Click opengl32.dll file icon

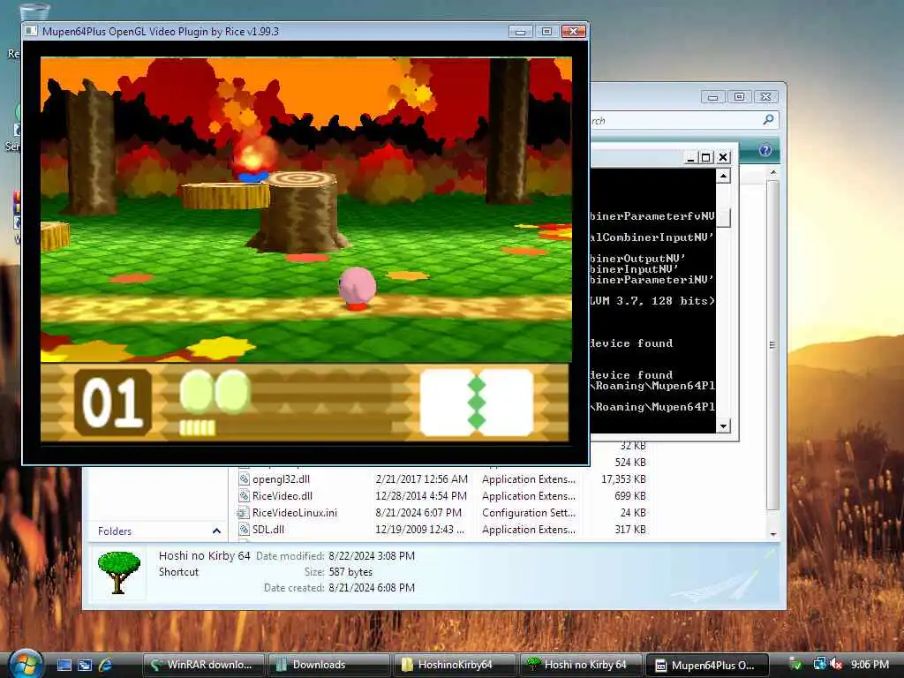244,479
